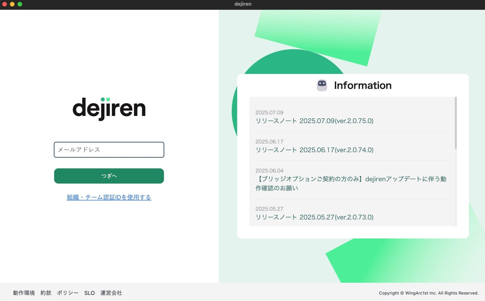Click the yellow minimize window button
Image resolution: width=485 pixels, height=301 pixels.
tap(12, 4)
